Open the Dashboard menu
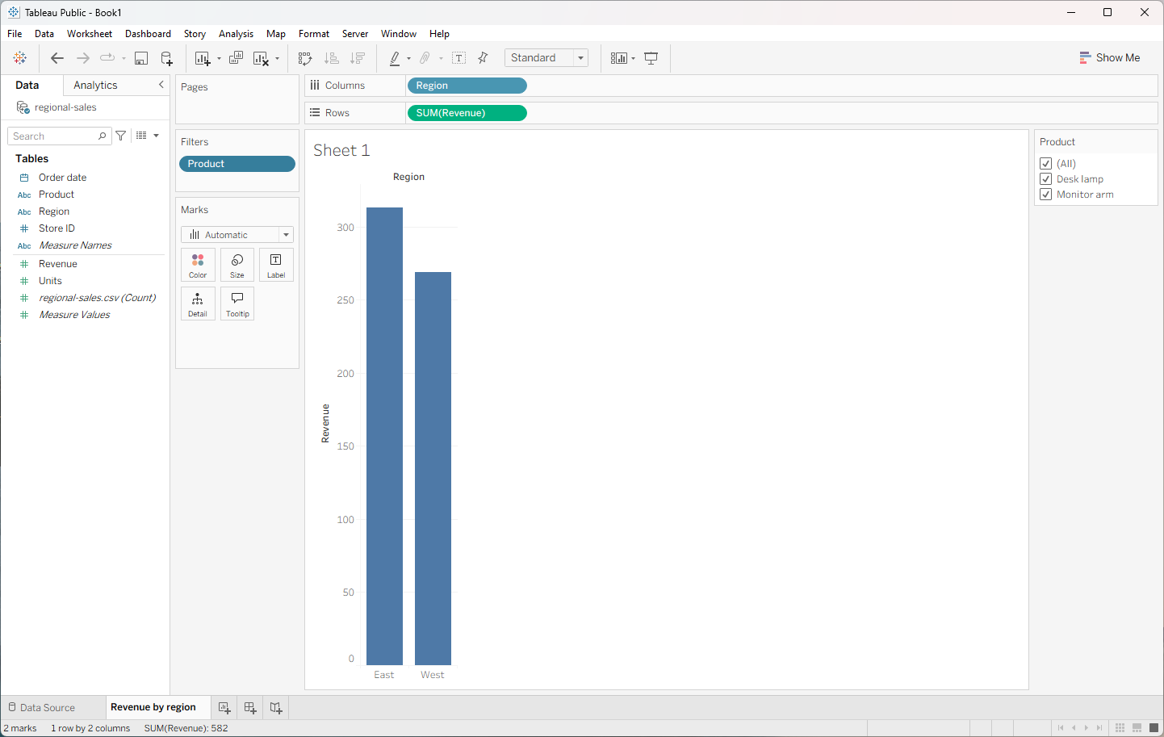Image resolution: width=1164 pixels, height=737 pixels. (148, 34)
